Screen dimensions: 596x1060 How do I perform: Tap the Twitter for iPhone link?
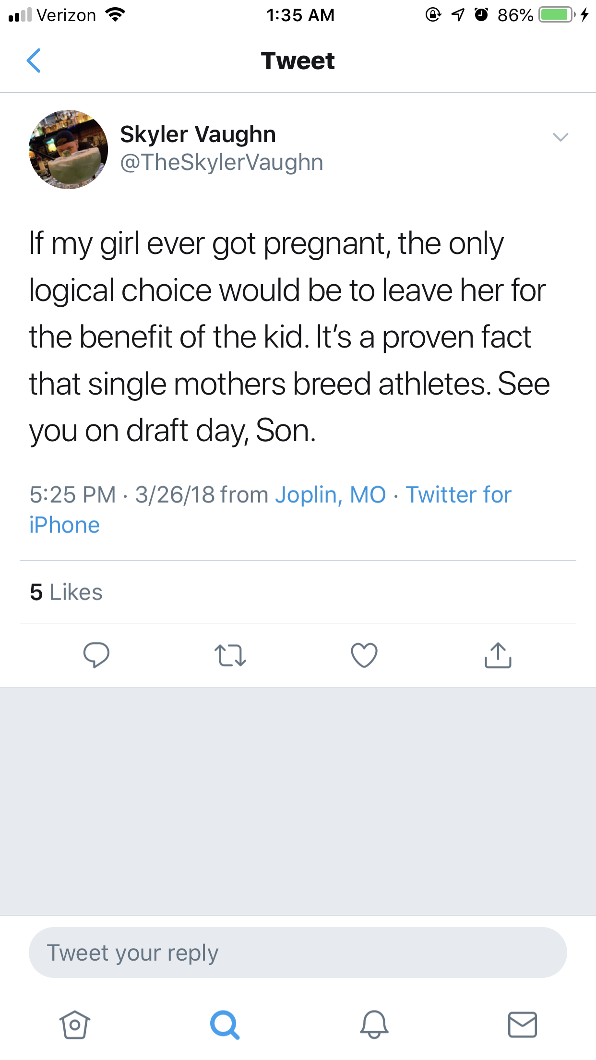point(458,494)
